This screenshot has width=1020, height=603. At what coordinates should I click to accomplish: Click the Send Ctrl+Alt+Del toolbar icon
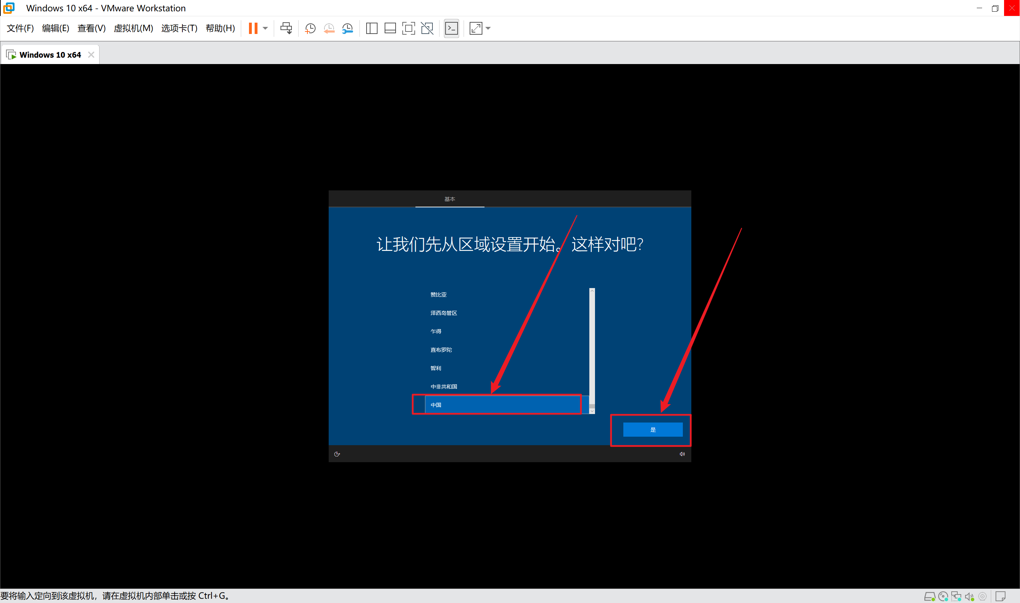pyautogui.click(x=286, y=28)
